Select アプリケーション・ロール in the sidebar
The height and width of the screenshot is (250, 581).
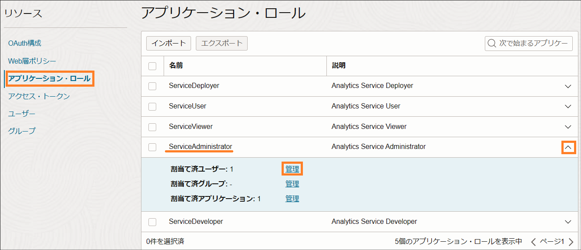tap(50, 79)
